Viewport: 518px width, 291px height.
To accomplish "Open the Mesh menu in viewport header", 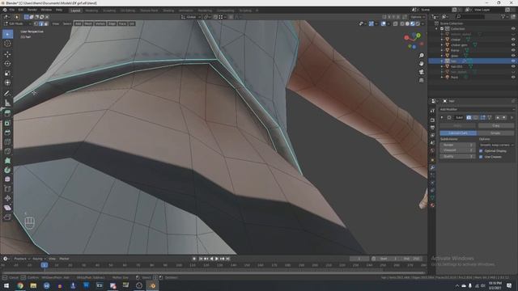I will pyautogui.click(x=88, y=23).
